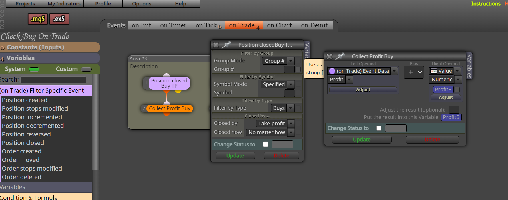Enable Change Status in Collect Profit dialog
The height and width of the screenshot is (200, 508).
point(379,128)
